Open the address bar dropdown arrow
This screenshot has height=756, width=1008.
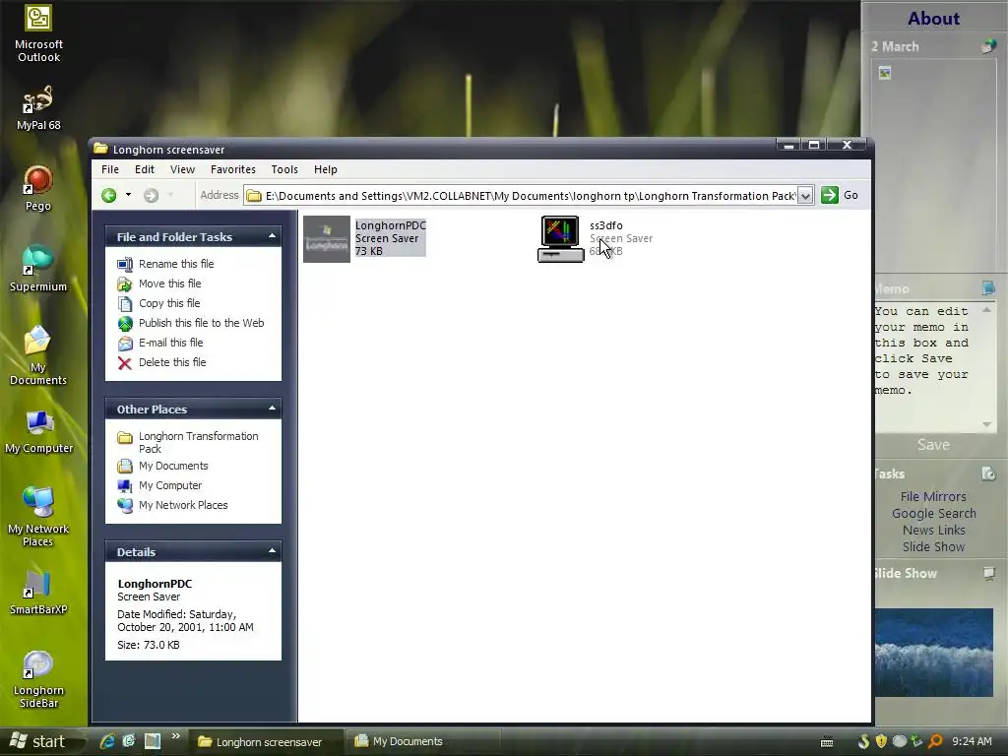805,196
